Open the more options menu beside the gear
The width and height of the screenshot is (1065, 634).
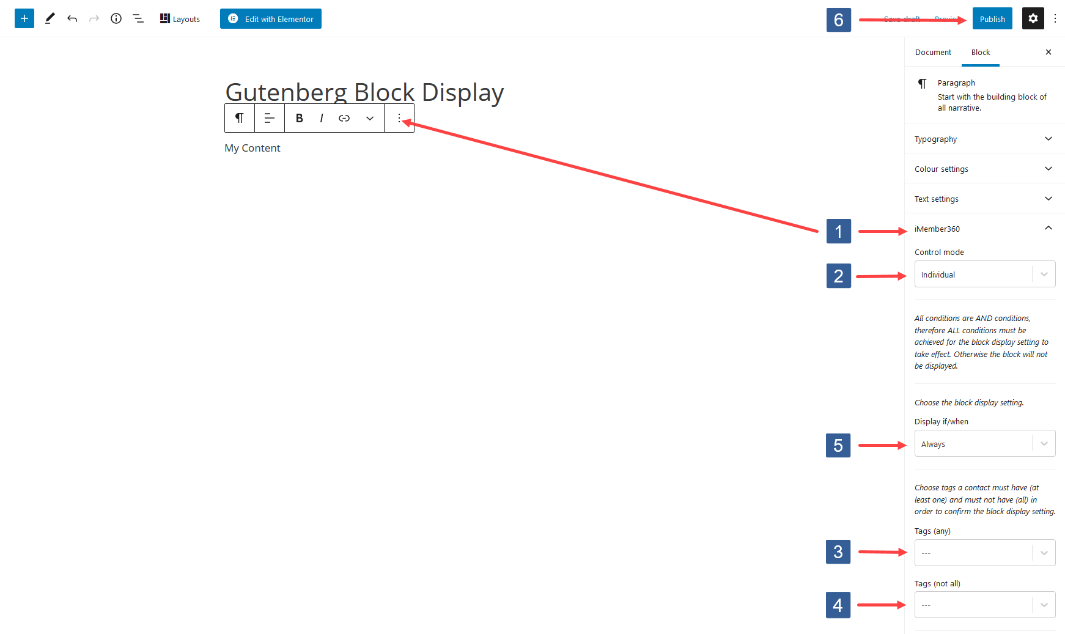point(1056,18)
